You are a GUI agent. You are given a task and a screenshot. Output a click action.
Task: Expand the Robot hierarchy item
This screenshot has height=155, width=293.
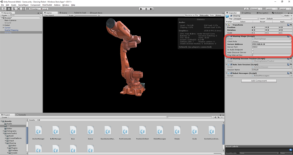point(3,25)
